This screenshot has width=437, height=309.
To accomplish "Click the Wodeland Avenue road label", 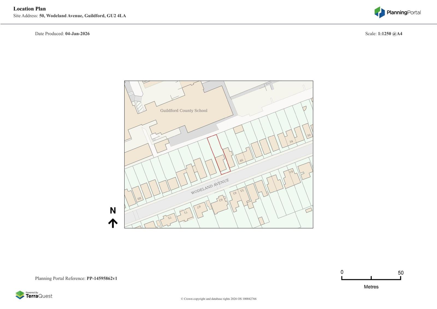I will (x=210, y=187).
